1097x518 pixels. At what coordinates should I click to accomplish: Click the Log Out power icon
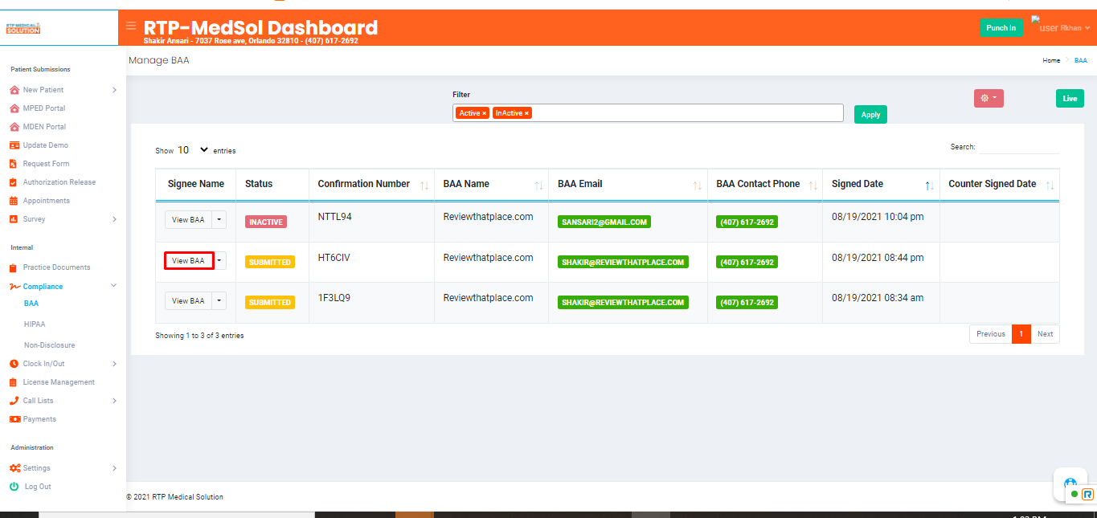(14, 487)
